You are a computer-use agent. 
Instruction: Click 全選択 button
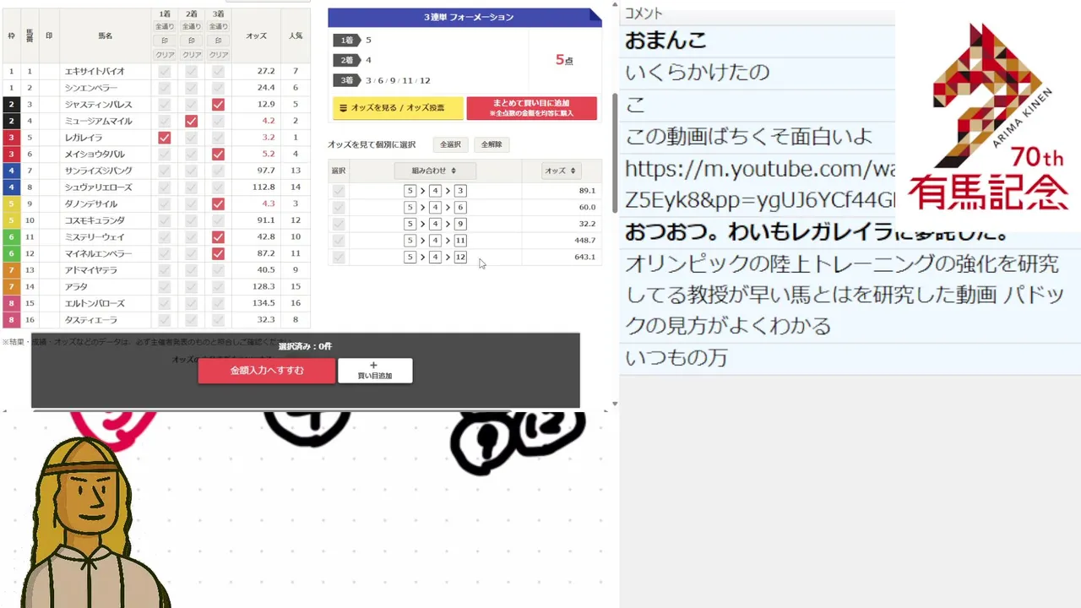point(450,144)
